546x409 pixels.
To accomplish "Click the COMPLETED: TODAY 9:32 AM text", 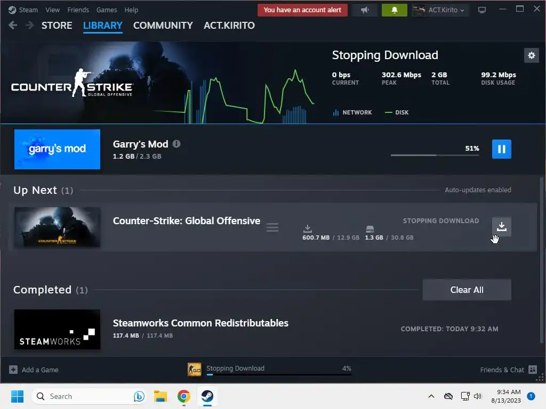I will [449, 329].
